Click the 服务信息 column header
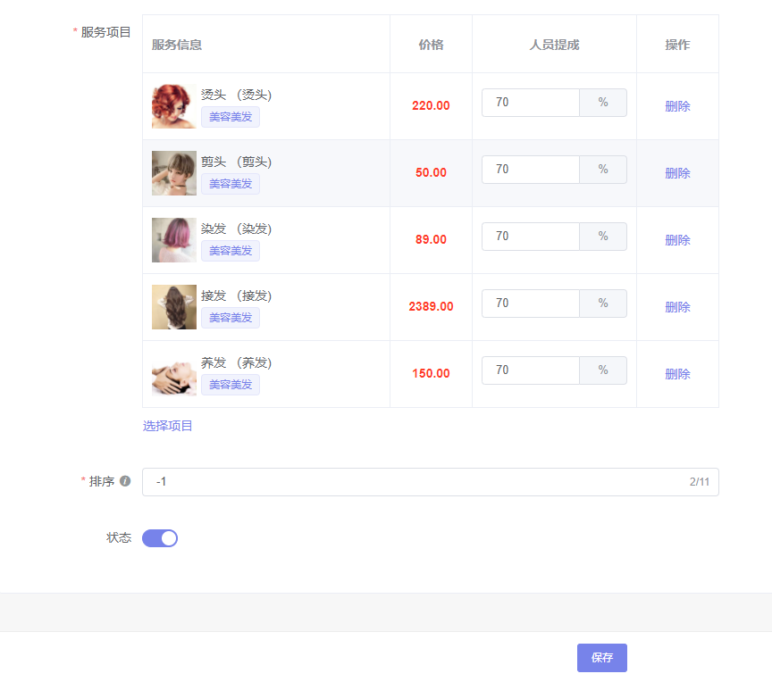 click(177, 45)
